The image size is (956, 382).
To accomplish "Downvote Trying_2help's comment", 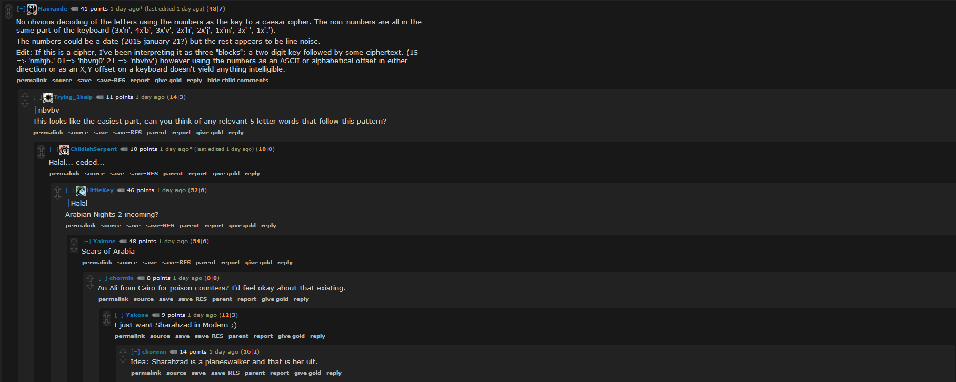I will coord(25,104).
